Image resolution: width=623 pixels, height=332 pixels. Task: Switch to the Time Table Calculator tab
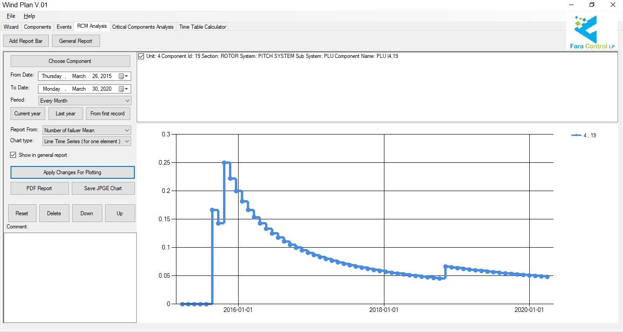pyautogui.click(x=202, y=27)
